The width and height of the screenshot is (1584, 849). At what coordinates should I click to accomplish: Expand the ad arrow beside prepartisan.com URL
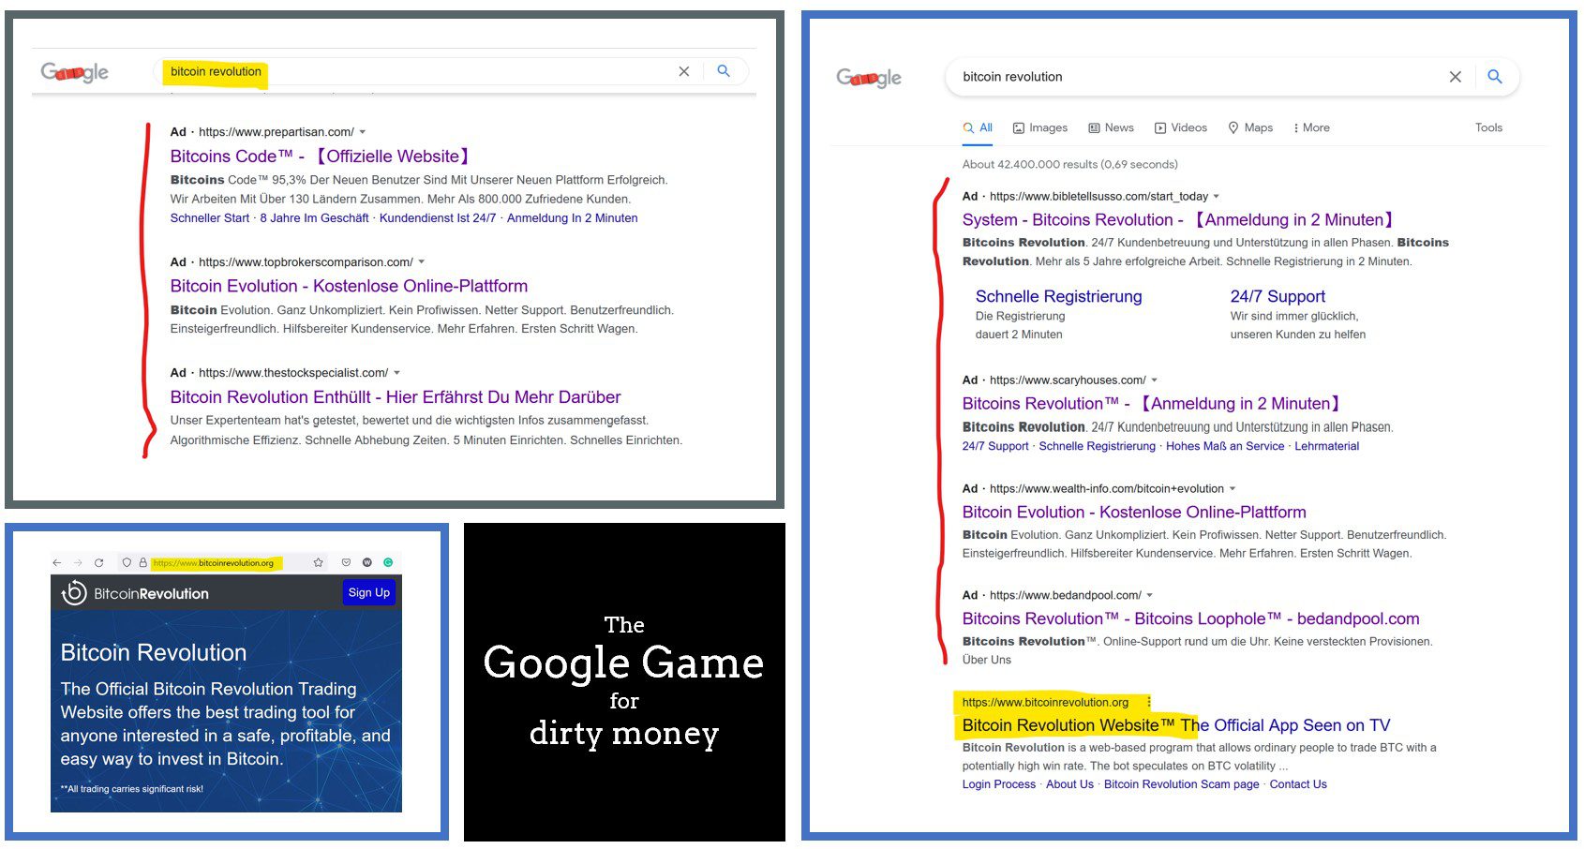coord(363,132)
